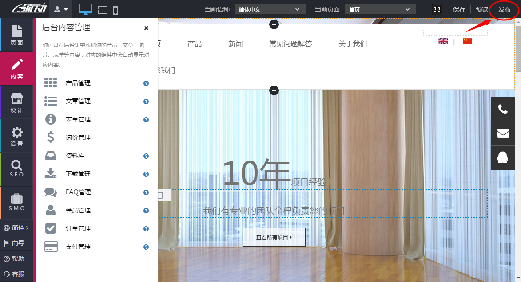
Task: Toggle the grid layout icon beside 保存
Action: [x=437, y=9]
